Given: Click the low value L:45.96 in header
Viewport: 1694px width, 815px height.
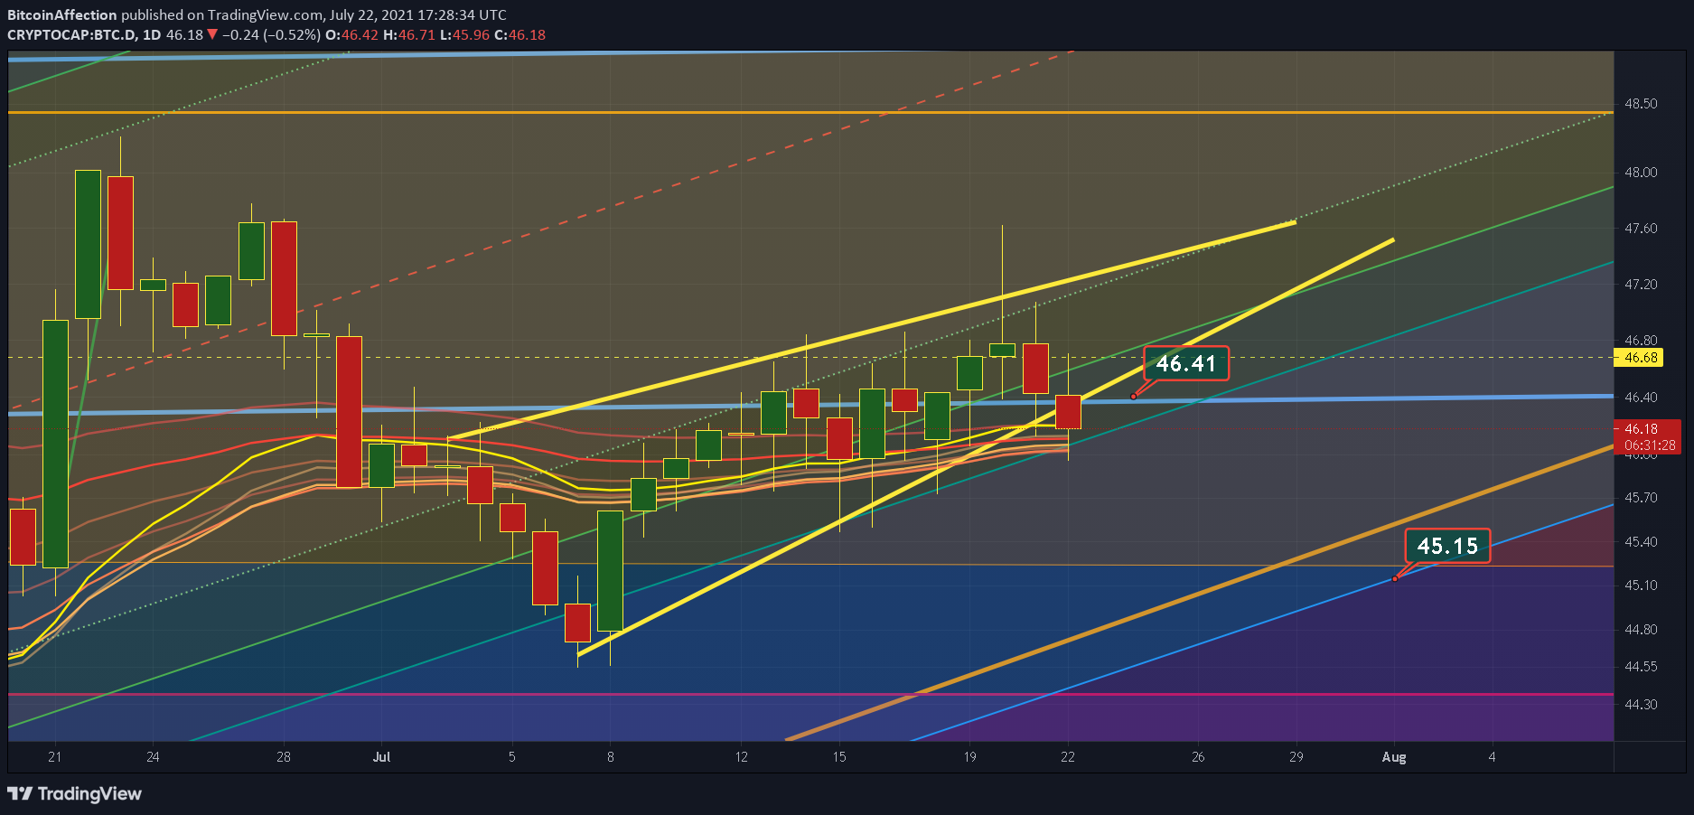Looking at the screenshot, I should [x=464, y=34].
